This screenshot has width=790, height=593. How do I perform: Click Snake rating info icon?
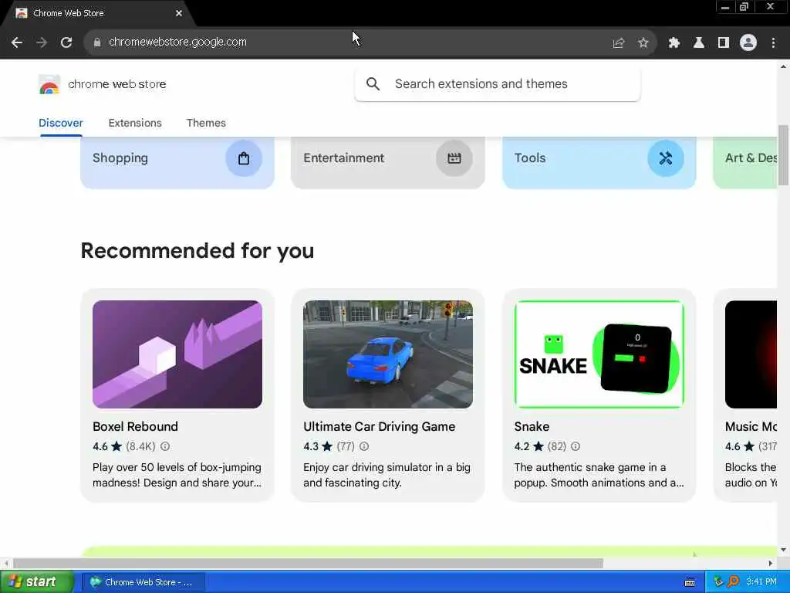(x=576, y=446)
